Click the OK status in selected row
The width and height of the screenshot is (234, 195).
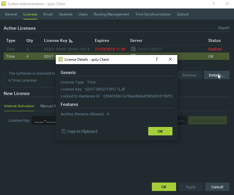click(x=211, y=56)
